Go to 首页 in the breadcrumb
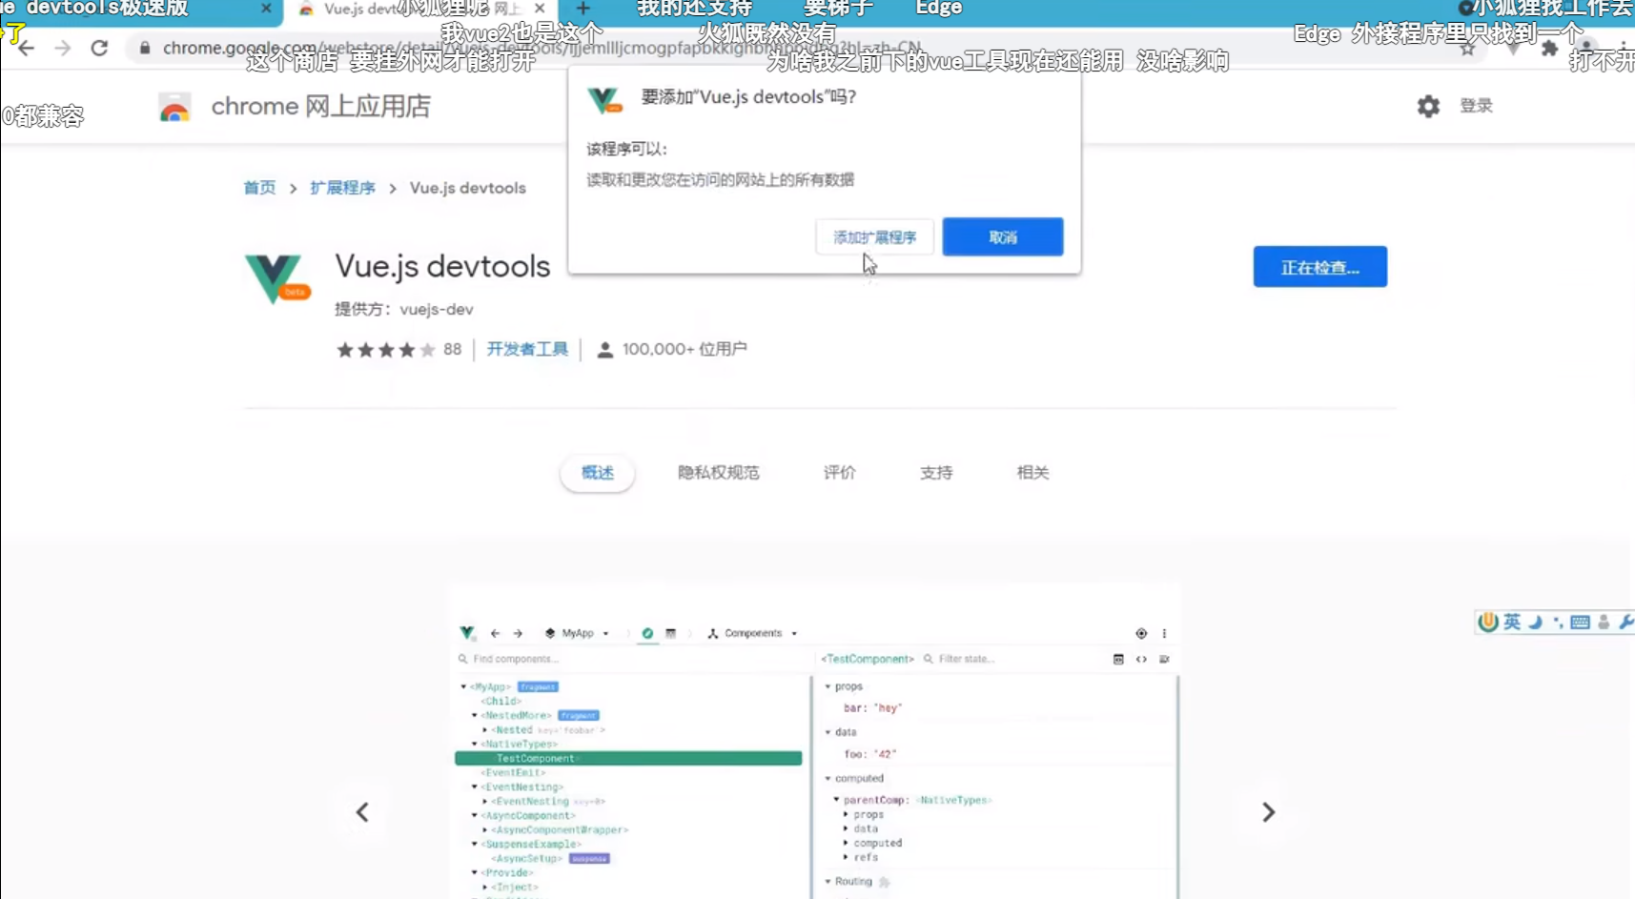The width and height of the screenshot is (1635, 899). point(259,188)
